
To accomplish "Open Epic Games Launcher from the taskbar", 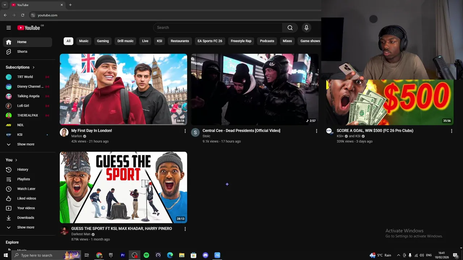I will click(111, 255).
